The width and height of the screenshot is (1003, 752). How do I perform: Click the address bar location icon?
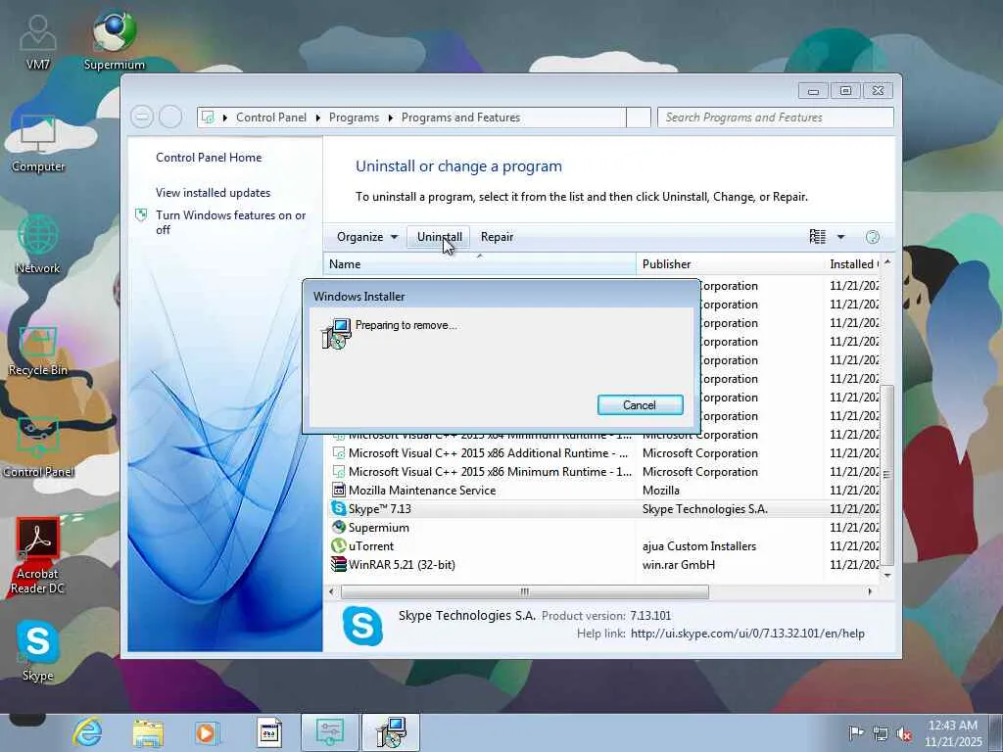208,117
